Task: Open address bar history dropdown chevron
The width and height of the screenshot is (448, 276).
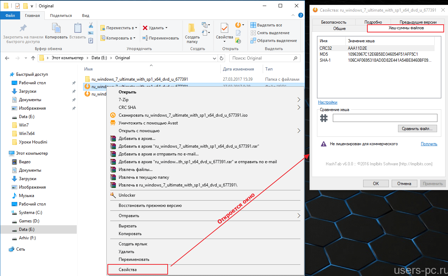Action: [214, 58]
